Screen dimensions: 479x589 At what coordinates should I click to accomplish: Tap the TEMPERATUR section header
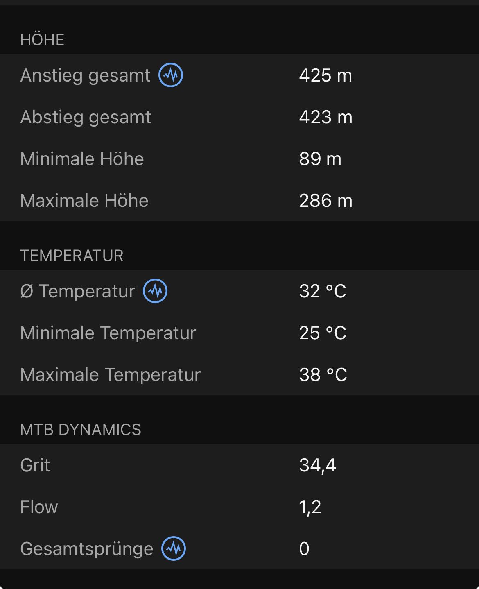click(72, 256)
